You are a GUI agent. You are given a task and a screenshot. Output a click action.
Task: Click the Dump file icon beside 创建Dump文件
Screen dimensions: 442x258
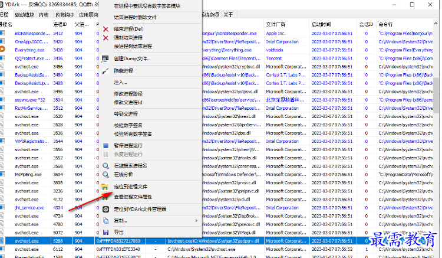(105, 58)
